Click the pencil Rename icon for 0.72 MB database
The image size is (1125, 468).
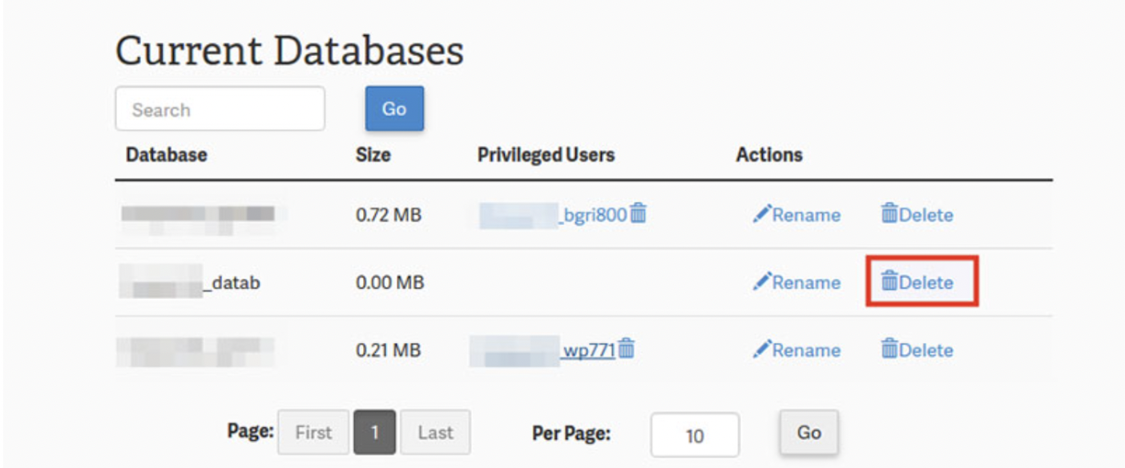tap(762, 215)
